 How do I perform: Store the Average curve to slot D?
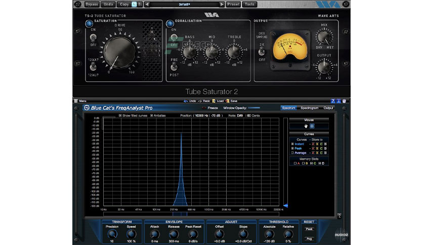[325, 153]
